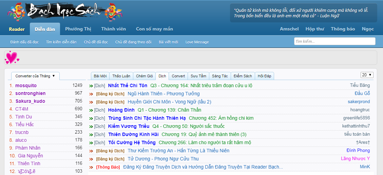Click the Tìm kiếm search field

click(x=334, y=41)
